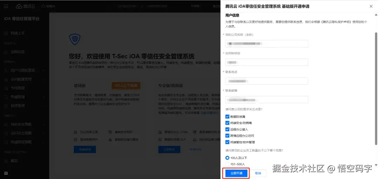Viewport: 378px width, 179px height.
Task: Open the hamburger menu in top bar
Action: [x=6, y=7]
